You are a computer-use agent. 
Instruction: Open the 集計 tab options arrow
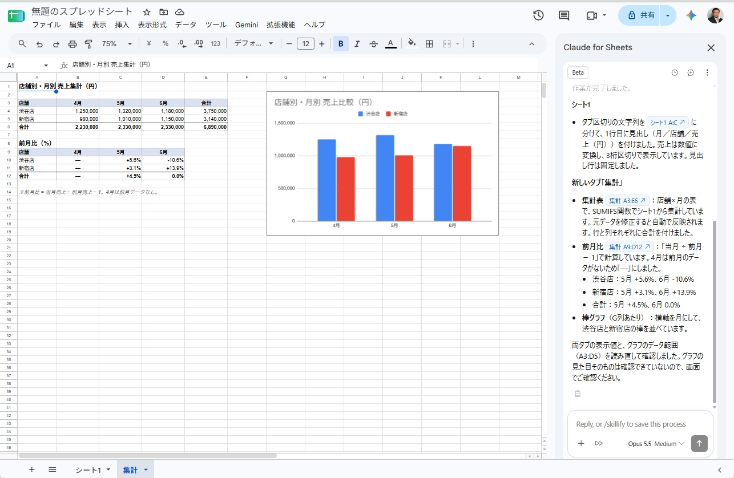[x=146, y=470]
